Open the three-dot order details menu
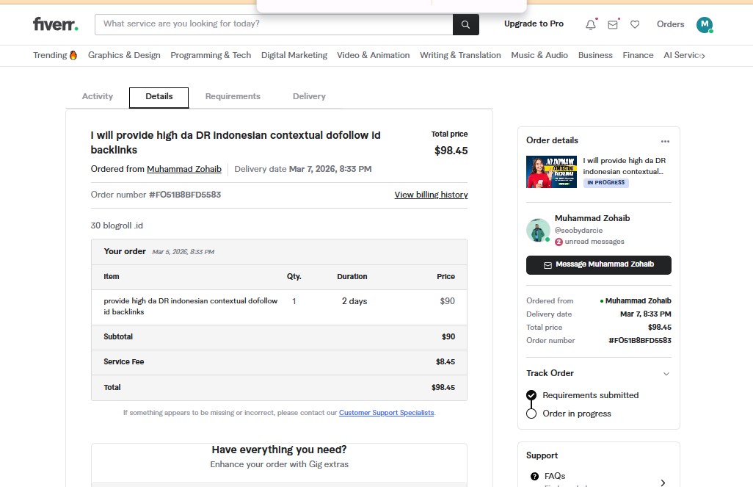Screen dimensions: 753x487 click(665, 141)
